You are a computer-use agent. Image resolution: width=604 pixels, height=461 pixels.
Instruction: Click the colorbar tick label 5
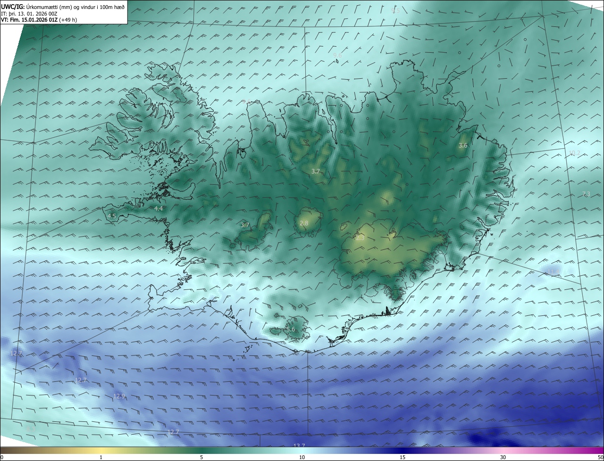201,458
